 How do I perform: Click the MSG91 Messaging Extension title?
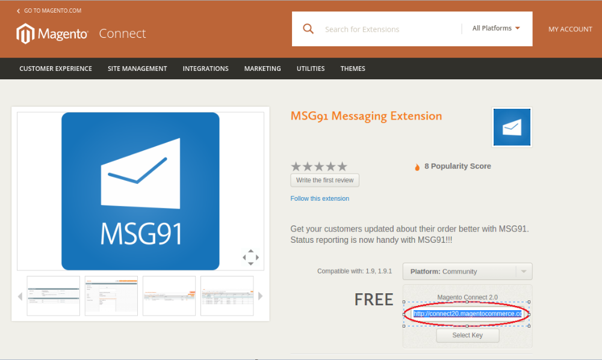[366, 116]
